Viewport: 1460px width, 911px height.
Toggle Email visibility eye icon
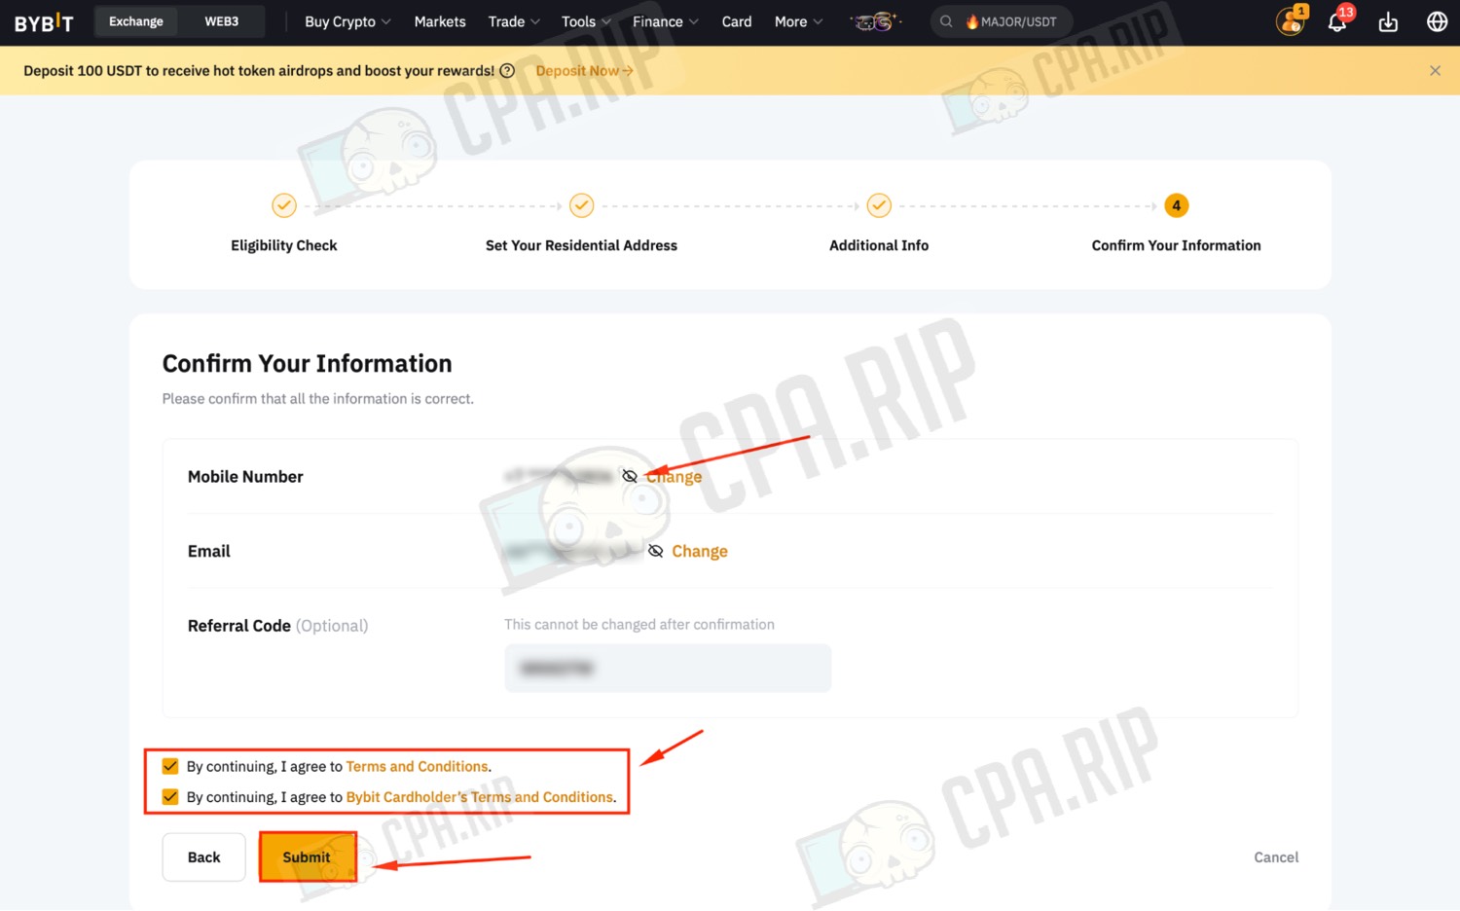point(656,551)
